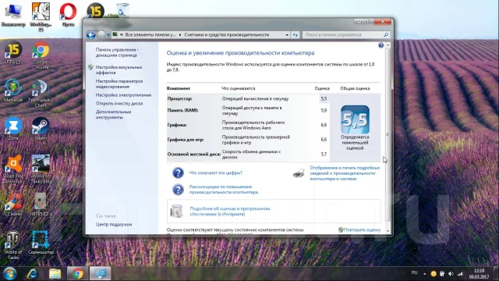Click the volume speaker tray icon
Screen dimensions: 499x281
point(451,274)
